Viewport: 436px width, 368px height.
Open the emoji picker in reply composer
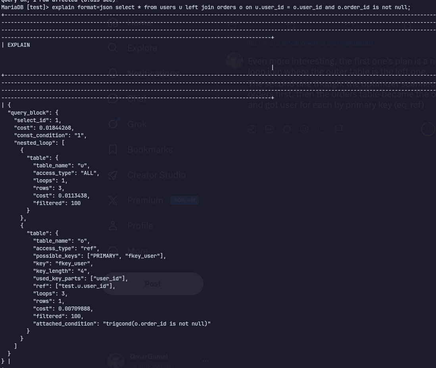[x=304, y=129]
